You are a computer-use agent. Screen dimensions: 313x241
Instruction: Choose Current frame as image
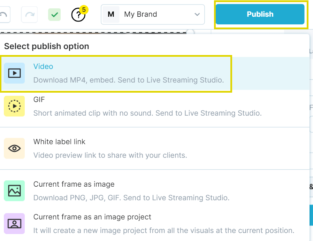pos(131,191)
